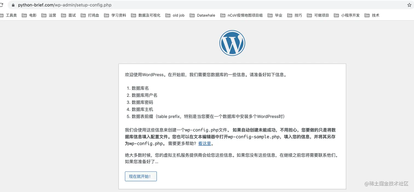Bookmark this page with the star icon
Screen dimensions: 414x192
pyautogui.click(x=409, y=5)
